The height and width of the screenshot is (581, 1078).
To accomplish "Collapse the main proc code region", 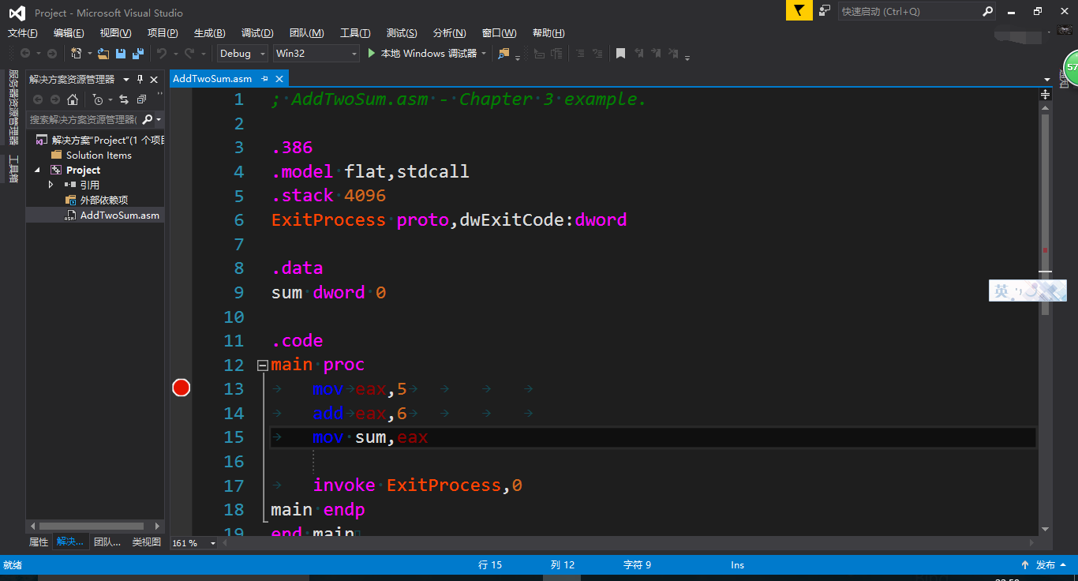I will pyautogui.click(x=262, y=365).
